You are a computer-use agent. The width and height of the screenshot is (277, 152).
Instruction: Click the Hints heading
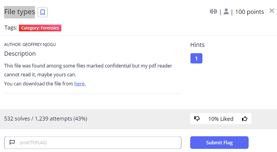point(197,45)
